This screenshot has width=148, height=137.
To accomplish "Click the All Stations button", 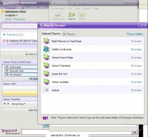I will click(x=33, y=79).
